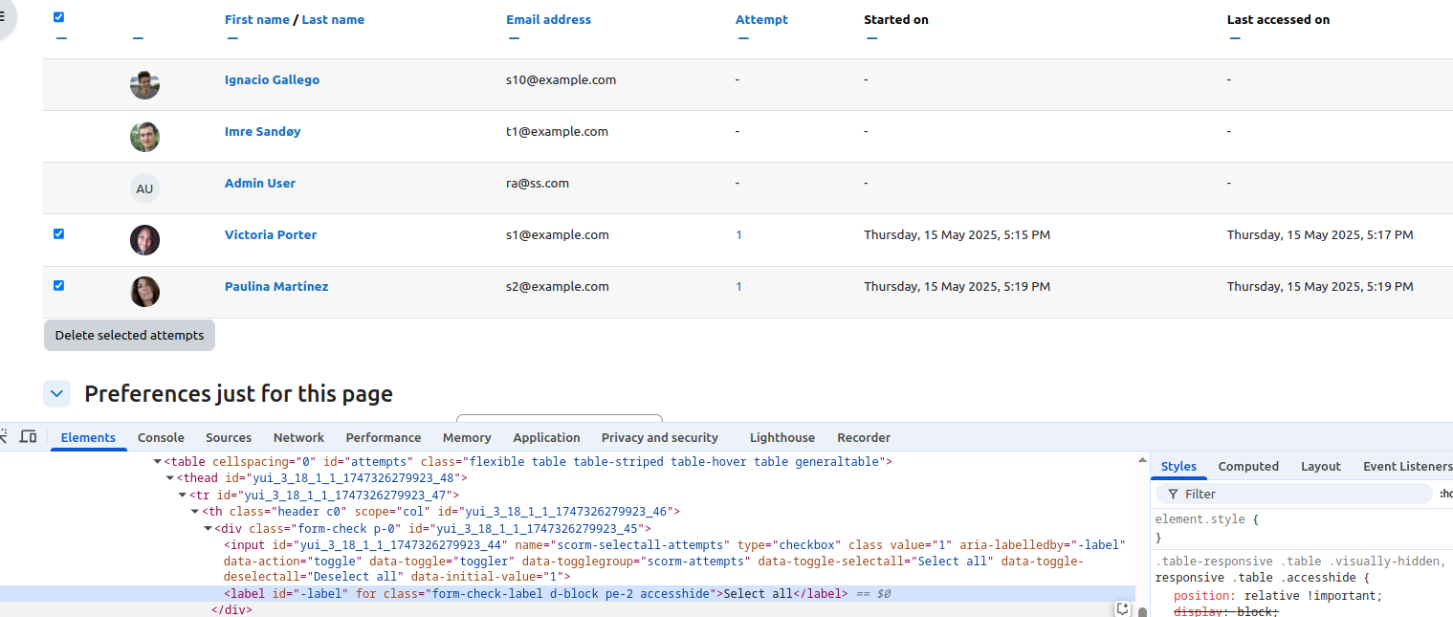The image size is (1453, 617).
Task: Click Ignacio Gallego's profile picture
Action: click(x=144, y=84)
